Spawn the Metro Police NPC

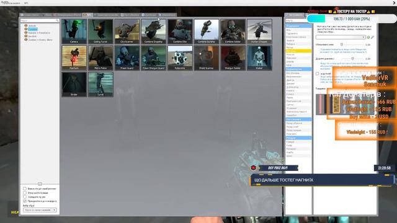pos(100,58)
